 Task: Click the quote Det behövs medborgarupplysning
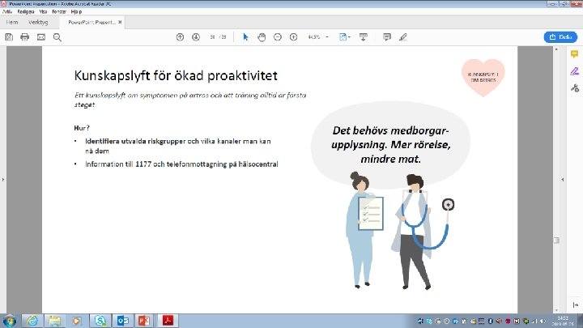tap(391, 145)
